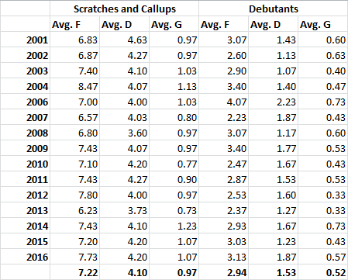Select the 2.94 bold average cell
This screenshot has width=348, height=280.
point(223,272)
